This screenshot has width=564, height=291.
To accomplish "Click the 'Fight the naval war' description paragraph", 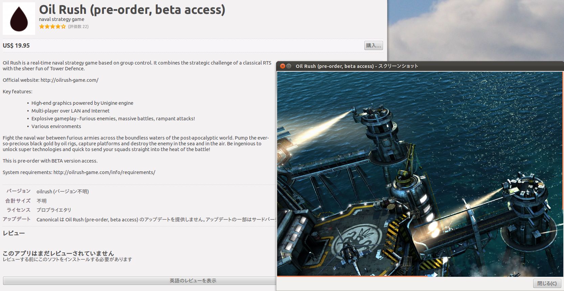I will click(x=136, y=144).
